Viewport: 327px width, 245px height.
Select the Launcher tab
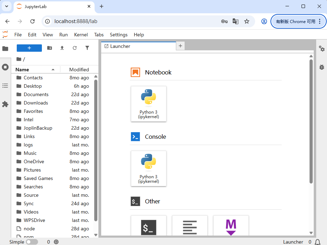pyautogui.click(x=139, y=46)
